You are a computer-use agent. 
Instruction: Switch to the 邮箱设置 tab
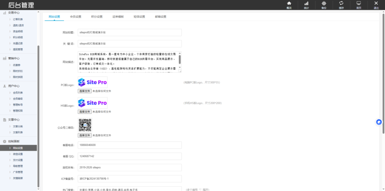pyautogui.click(x=161, y=17)
